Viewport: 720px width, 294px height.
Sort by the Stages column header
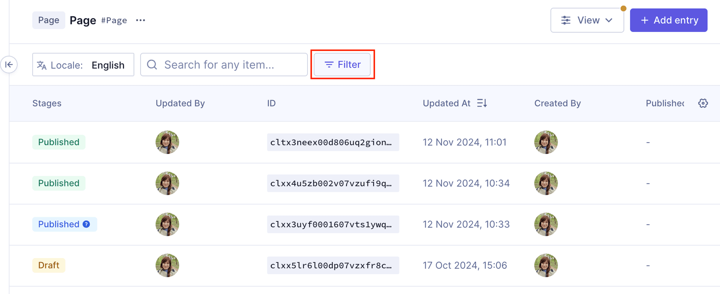tap(47, 103)
